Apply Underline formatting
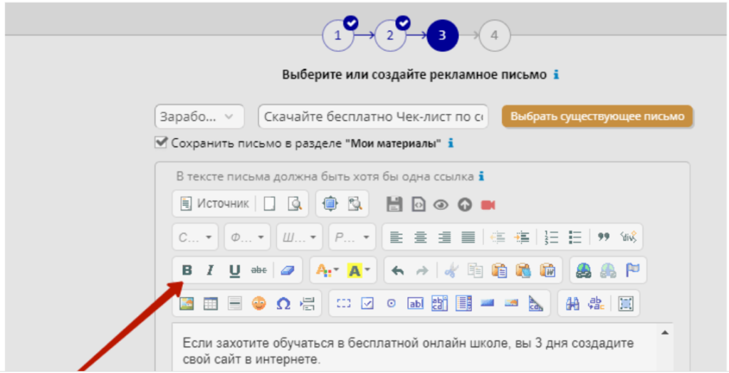 coord(235,270)
